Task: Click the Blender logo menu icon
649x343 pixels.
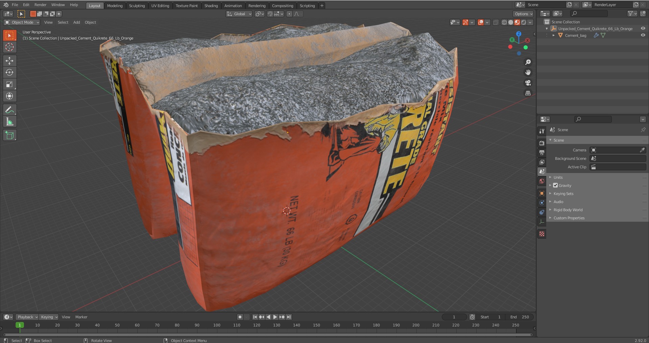Action: click(6, 5)
